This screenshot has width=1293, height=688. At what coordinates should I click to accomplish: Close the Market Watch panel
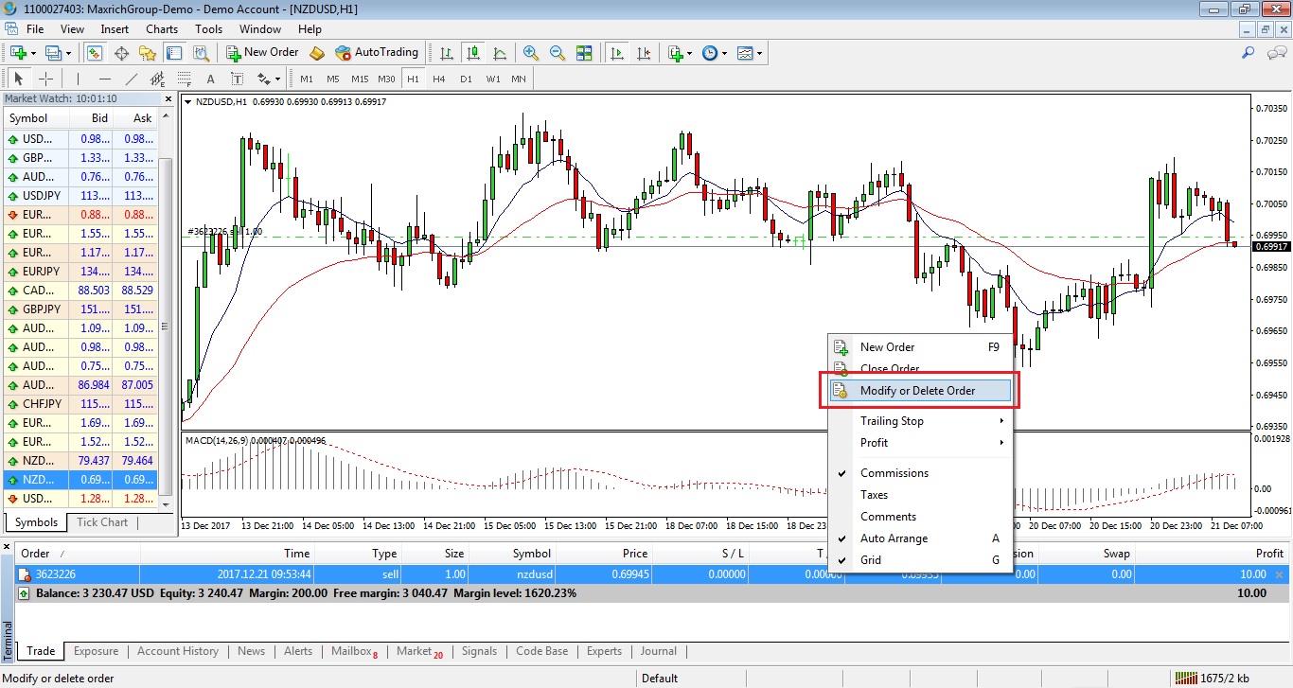coord(168,98)
